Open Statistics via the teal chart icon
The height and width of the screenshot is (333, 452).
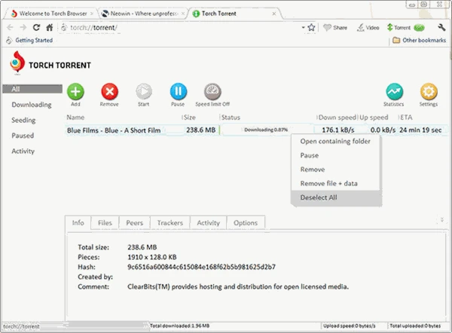(394, 92)
